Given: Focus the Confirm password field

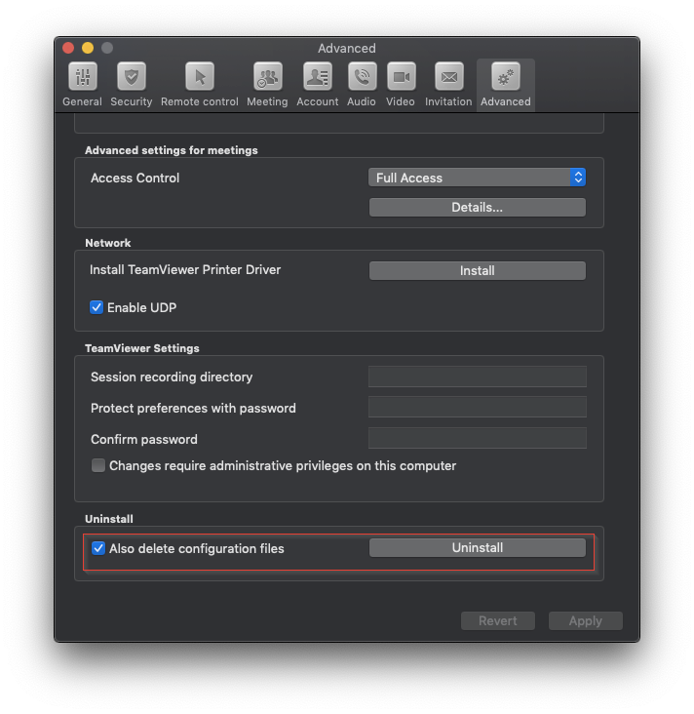Looking at the screenshot, I should [478, 438].
